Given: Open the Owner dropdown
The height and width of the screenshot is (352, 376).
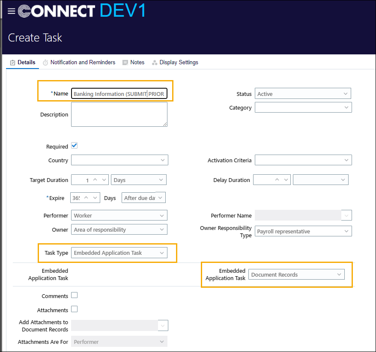Looking at the screenshot, I should click(119, 230).
